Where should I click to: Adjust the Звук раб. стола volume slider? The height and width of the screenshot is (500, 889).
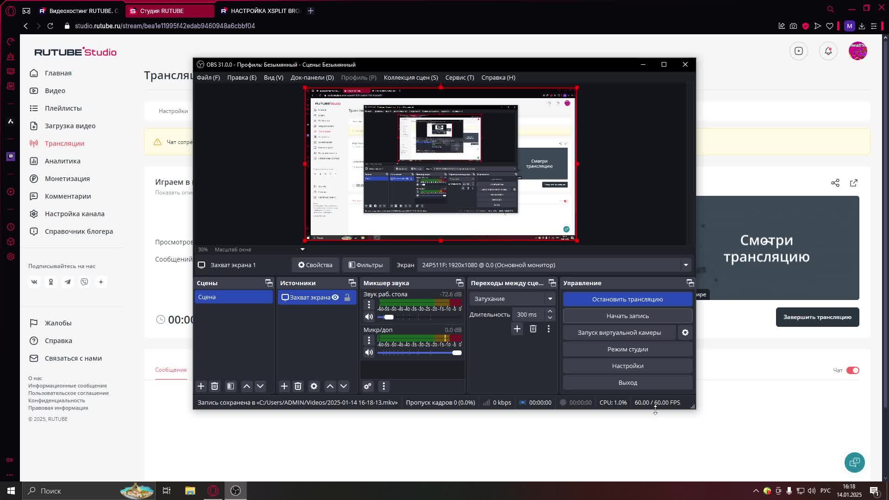(389, 317)
